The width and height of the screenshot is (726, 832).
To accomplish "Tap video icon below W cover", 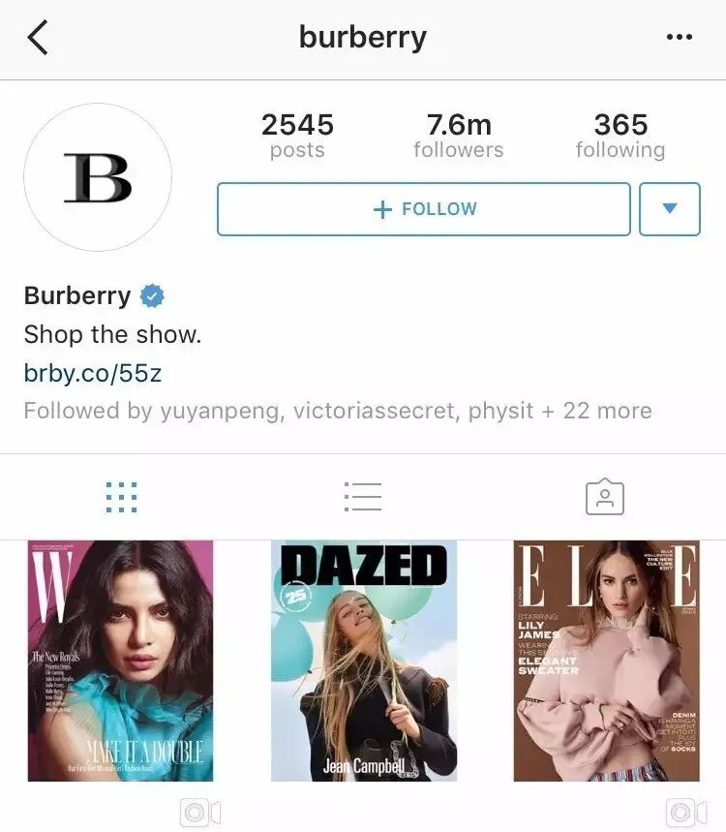I will coord(200,813).
